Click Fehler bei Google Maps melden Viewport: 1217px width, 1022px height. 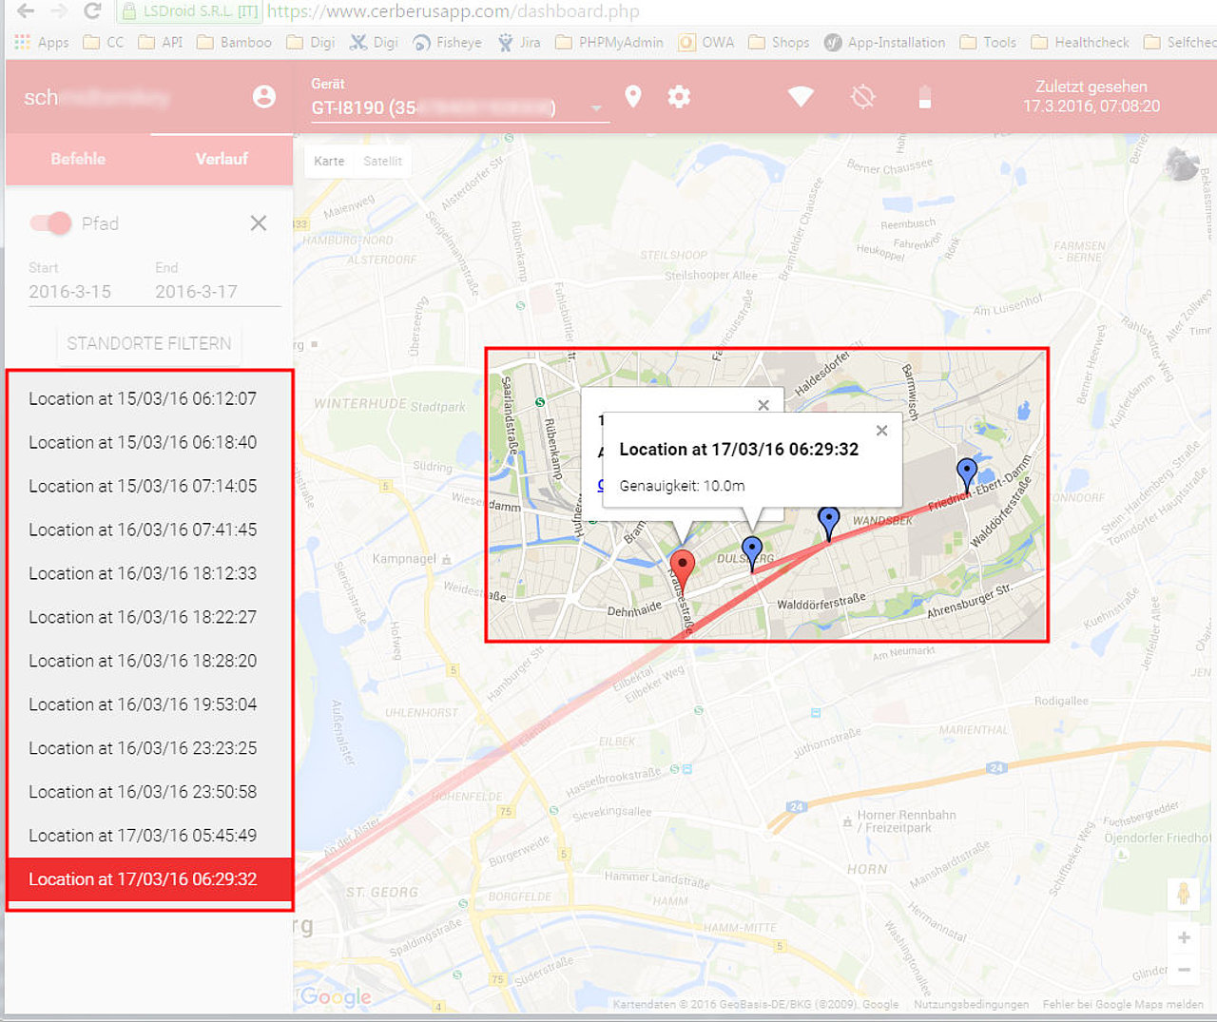[1122, 1004]
